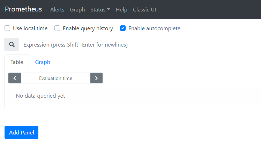Click the Evaluation time input field

tap(55, 78)
